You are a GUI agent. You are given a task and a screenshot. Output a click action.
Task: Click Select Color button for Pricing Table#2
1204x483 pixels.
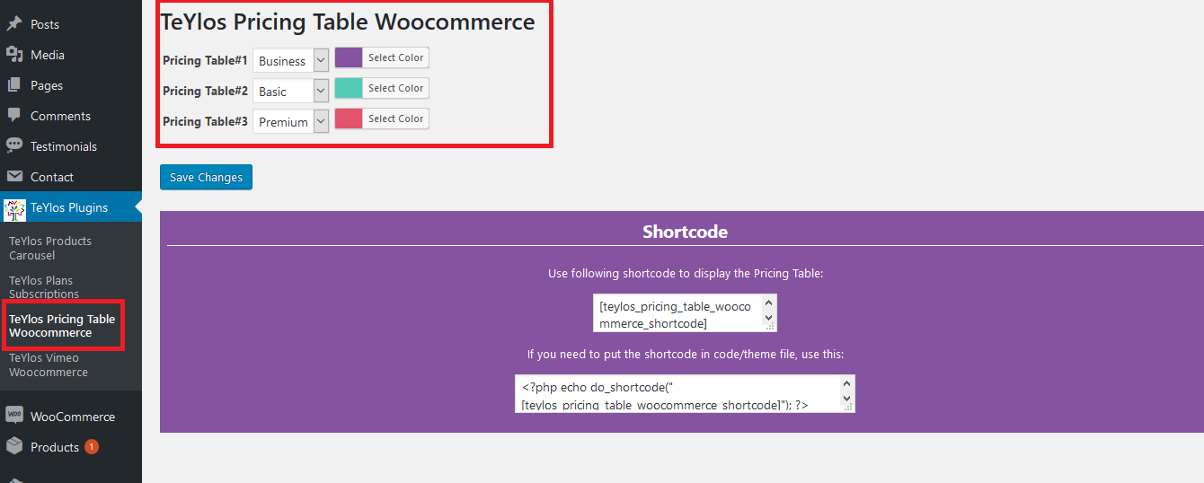pyautogui.click(x=395, y=88)
